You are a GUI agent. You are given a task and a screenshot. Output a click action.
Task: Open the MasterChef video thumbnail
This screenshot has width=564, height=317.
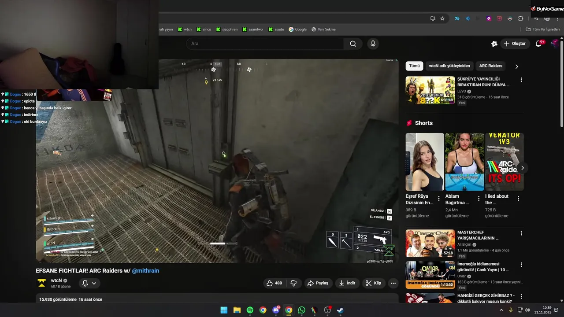pyautogui.click(x=430, y=243)
